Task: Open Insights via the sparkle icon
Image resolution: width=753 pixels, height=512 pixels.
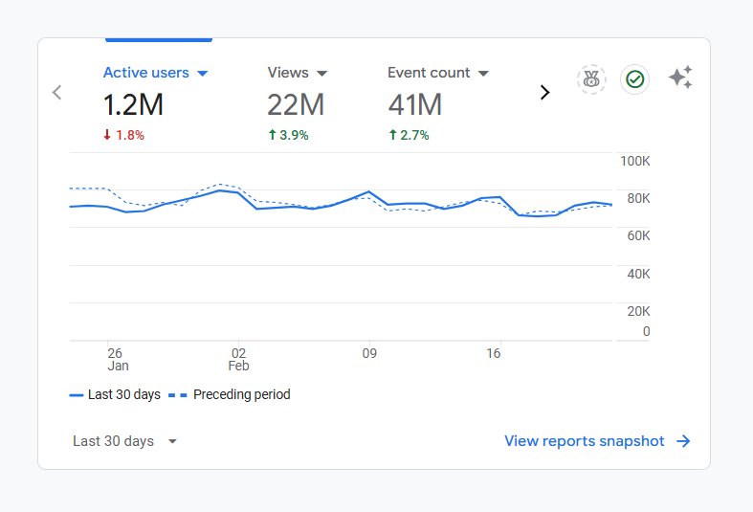Action: (x=680, y=78)
